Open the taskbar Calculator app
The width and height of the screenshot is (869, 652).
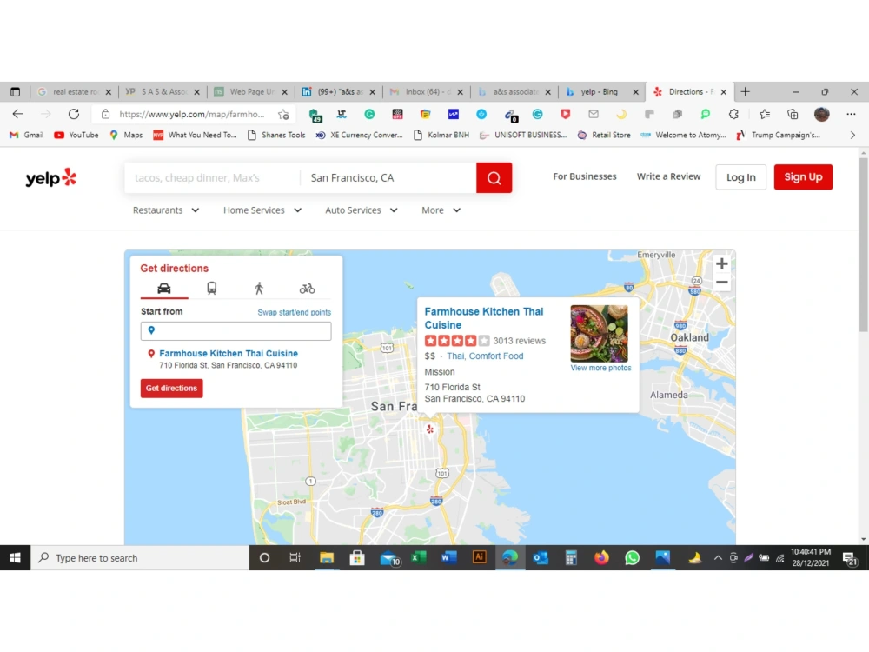(x=571, y=558)
